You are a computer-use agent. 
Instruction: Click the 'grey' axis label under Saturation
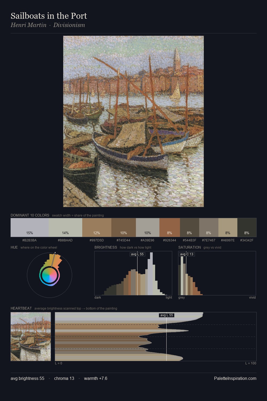[x=182, y=297]
